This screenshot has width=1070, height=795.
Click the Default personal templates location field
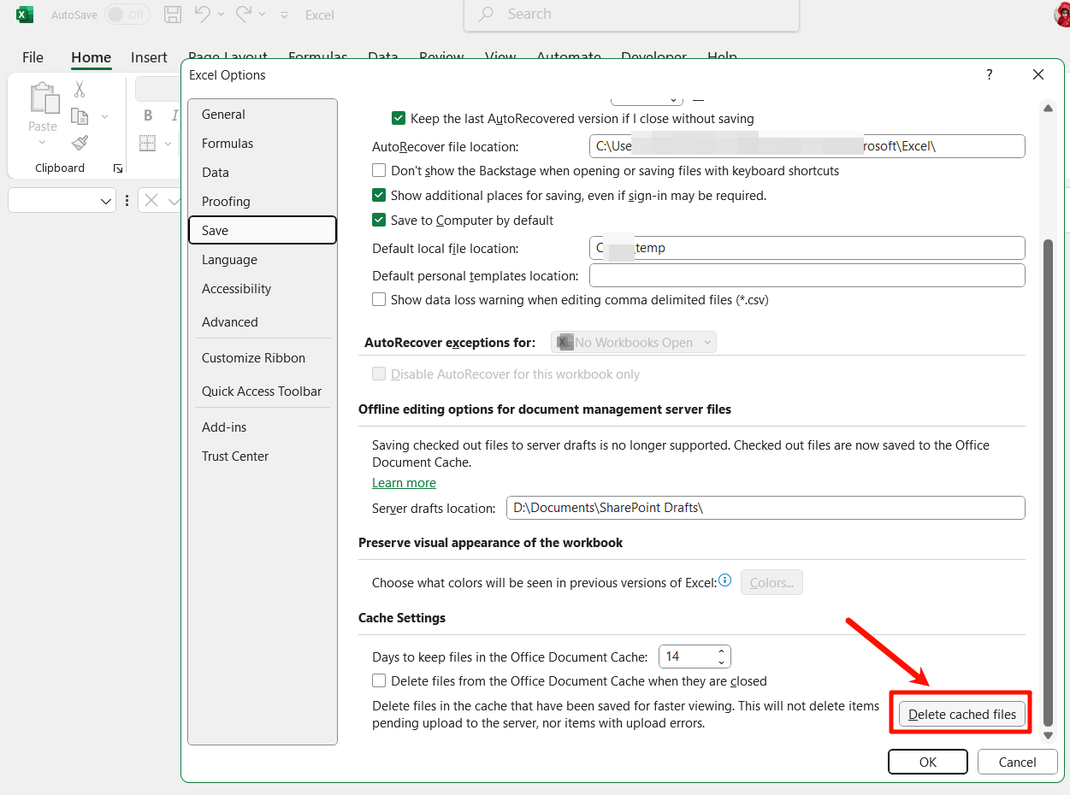pyautogui.click(x=807, y=275)
